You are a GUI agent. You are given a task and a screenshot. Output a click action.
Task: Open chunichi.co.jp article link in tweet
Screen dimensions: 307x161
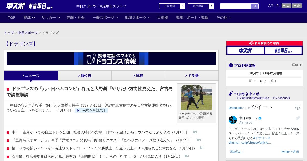point(250,143)
